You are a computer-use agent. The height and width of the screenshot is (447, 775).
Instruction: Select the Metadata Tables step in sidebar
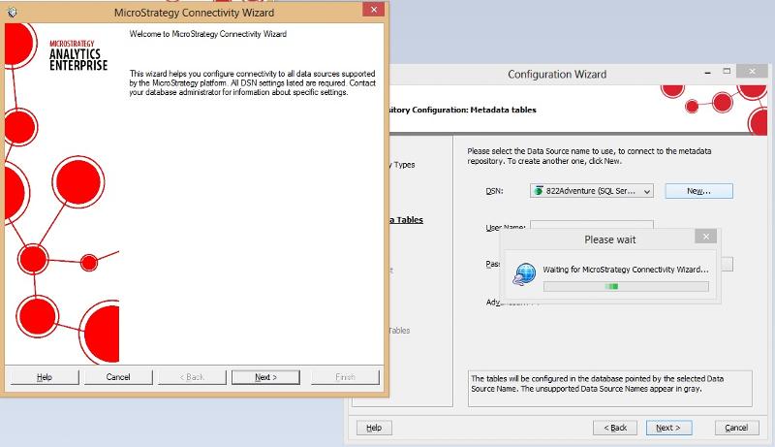point(406,220)
